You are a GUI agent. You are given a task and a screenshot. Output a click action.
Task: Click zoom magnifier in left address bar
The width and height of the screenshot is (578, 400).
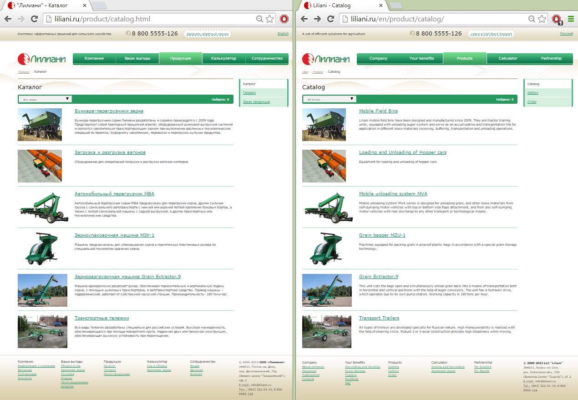(259, 19)
